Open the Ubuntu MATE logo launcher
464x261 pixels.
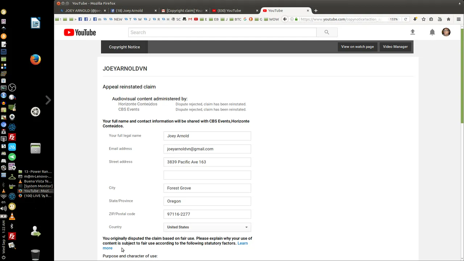pos(36,112)
